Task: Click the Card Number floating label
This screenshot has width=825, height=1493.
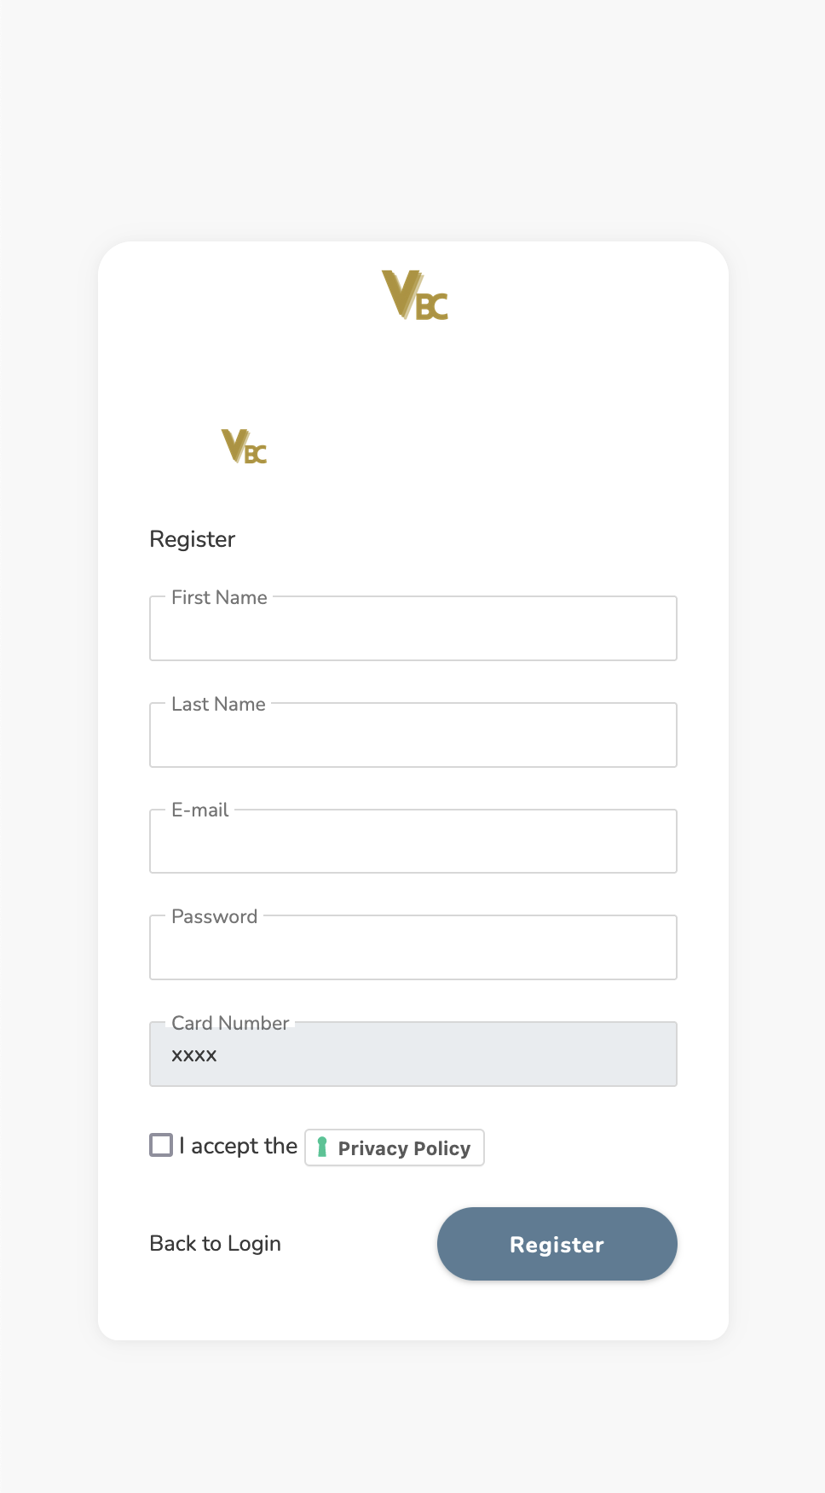Action: (230, 1023)
